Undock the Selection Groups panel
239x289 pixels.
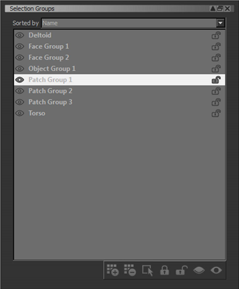[220, 8]
